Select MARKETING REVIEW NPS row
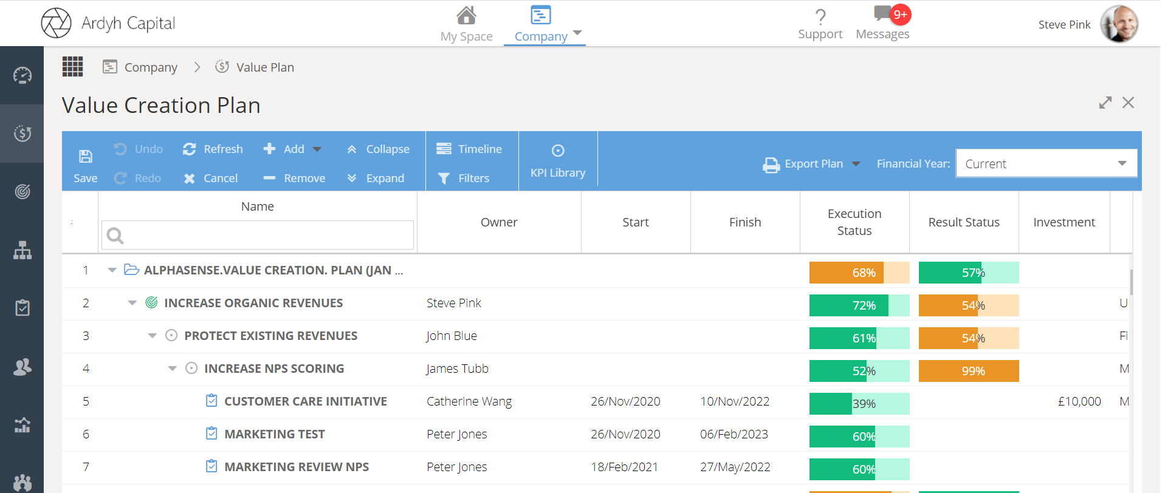The image size is (1165, 493). [596, 467]
